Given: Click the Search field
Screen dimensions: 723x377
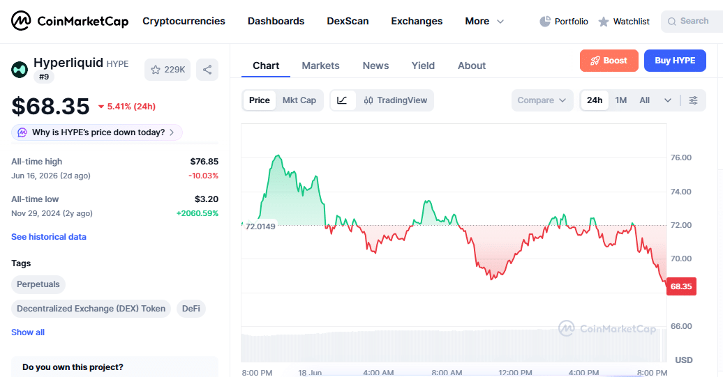Looking at the screenshot, I should click(x=692, y=21).
